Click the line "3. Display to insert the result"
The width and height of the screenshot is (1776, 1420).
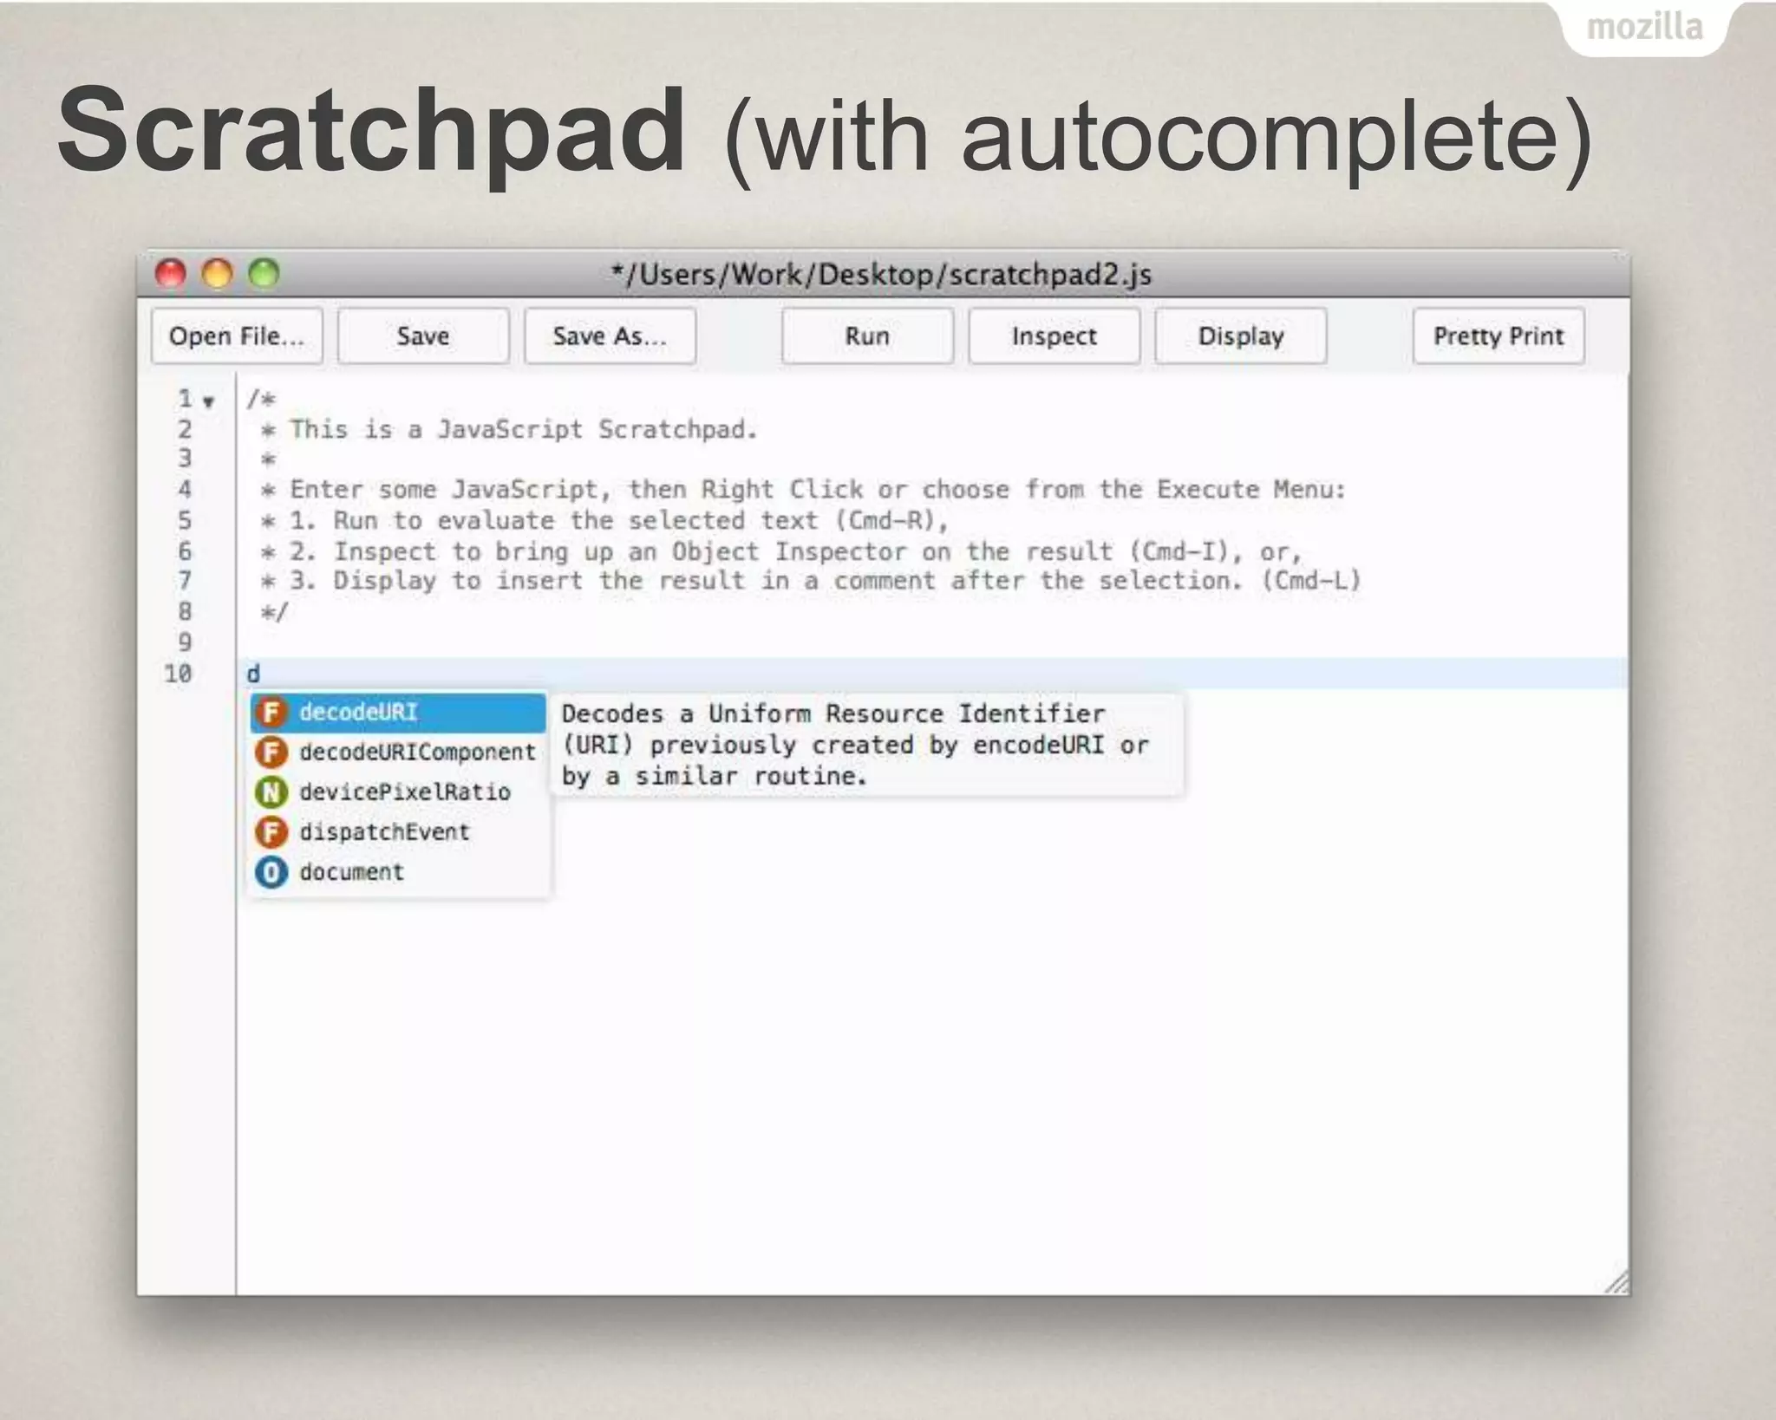(811, 581)
